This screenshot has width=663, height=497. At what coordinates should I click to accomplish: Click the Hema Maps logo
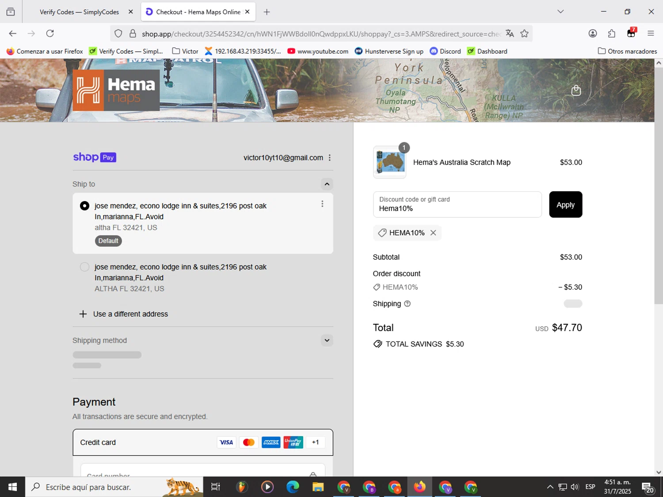coord(116,90)
